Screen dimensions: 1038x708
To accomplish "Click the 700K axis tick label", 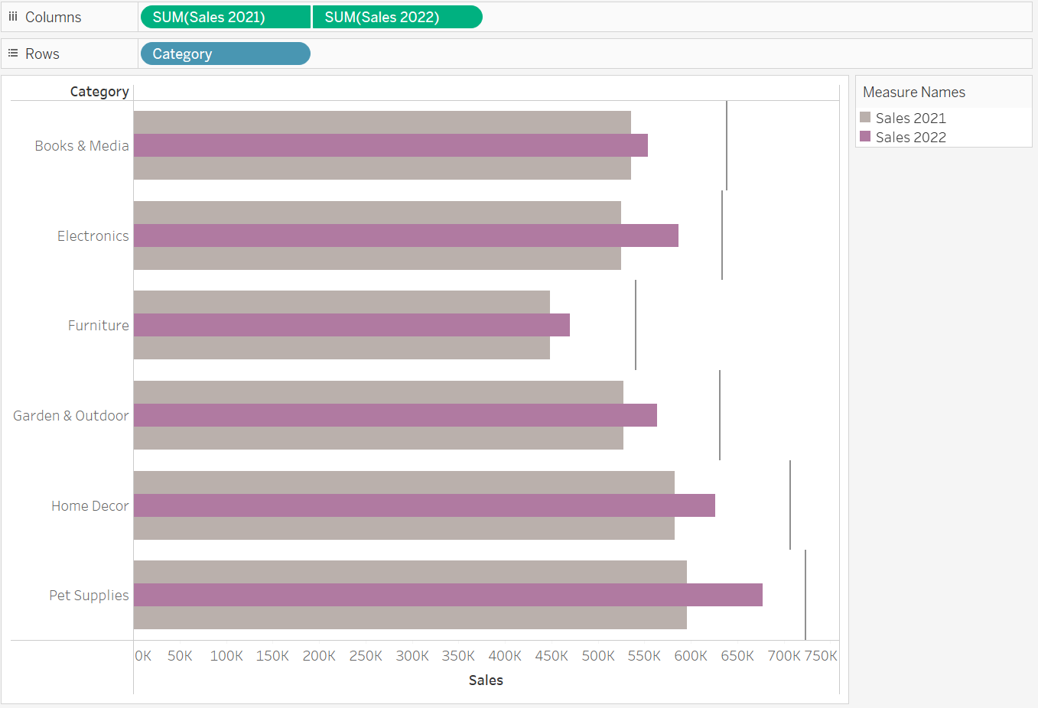I will click(784, 655).
